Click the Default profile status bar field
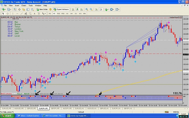The image size is (189, 118). 81,112
